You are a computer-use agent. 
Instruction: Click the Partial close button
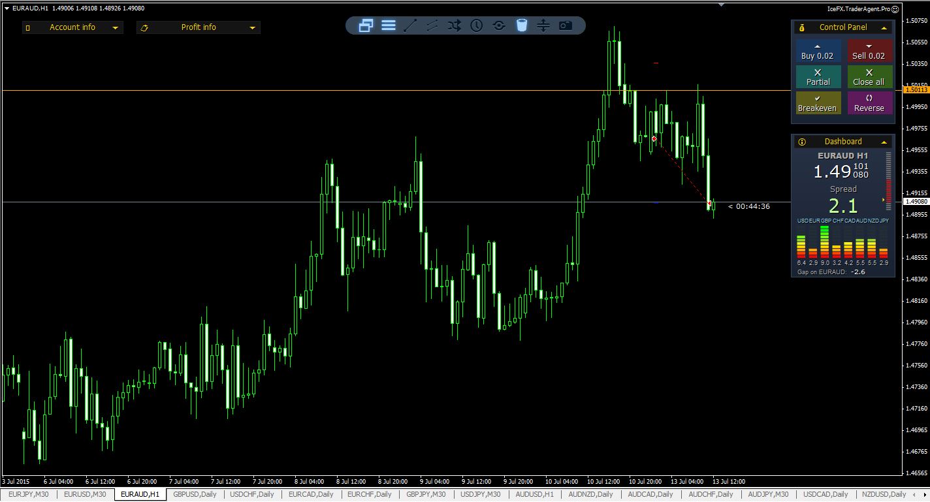point(818,77)
